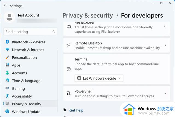Click the File Explorer folder icon
The width and height of the screenshot is (175, 117).
coord(69,27)
